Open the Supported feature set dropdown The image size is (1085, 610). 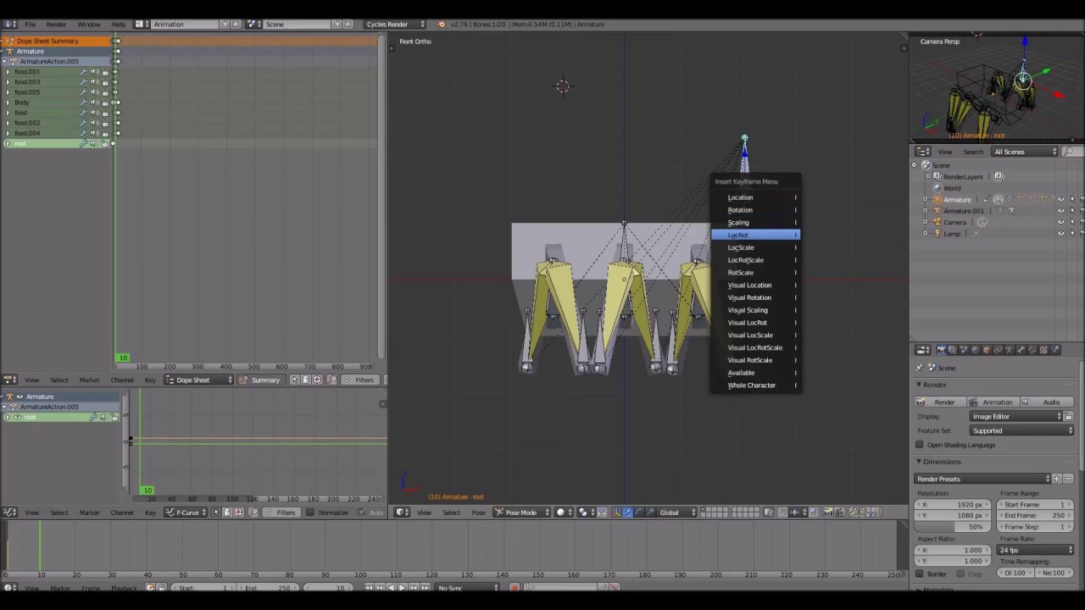pos(1021,430)
